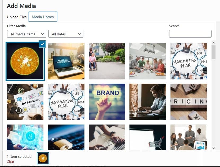Click the selected orange thumbnail in footer
The height and width of the screenshot is (167, 220).
43,158
